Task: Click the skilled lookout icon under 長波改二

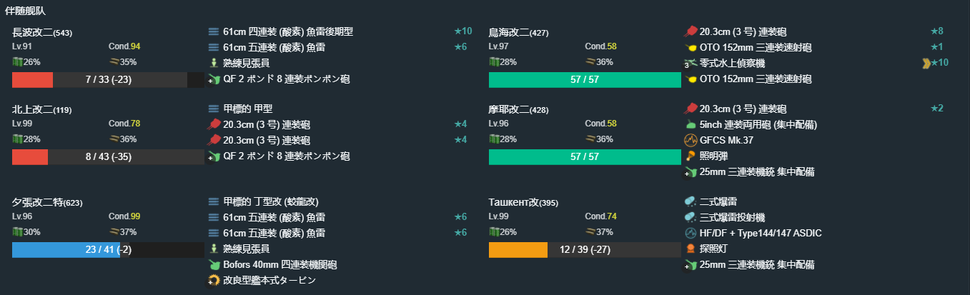Action: click(x=214, y=63)
